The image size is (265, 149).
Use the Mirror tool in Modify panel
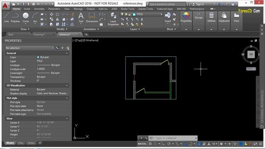point(58,19)
